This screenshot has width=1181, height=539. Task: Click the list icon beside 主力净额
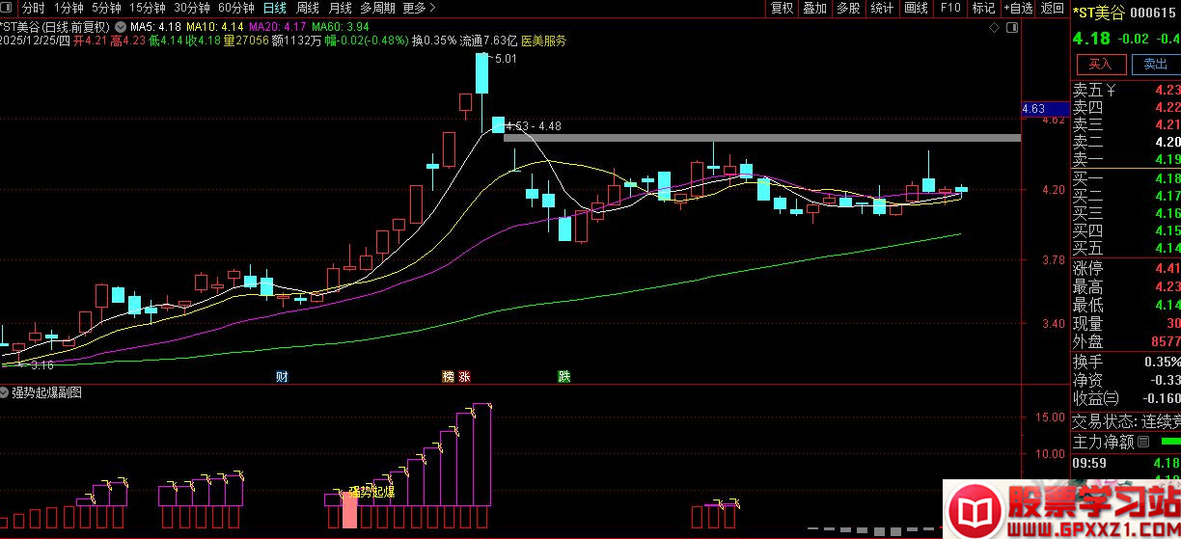[x=1143, y=442]
